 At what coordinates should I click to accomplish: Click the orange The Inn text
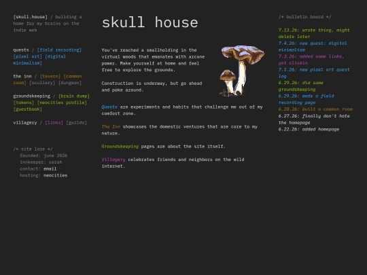[x=111, y=127]
